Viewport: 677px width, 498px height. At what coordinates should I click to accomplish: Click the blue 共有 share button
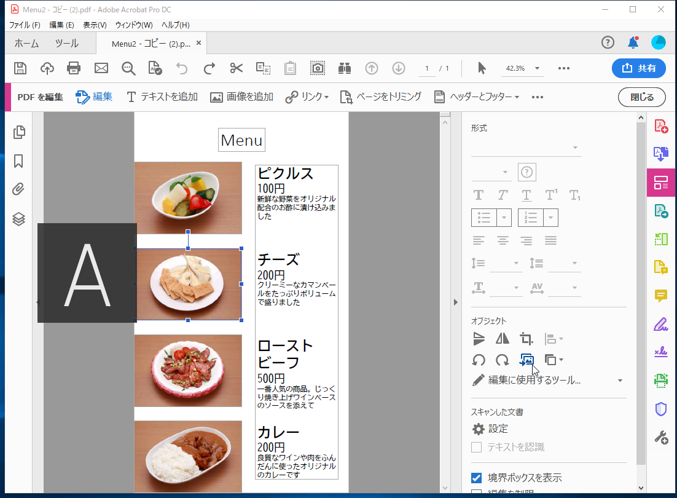pyautogui.click(x=638, y=68)
